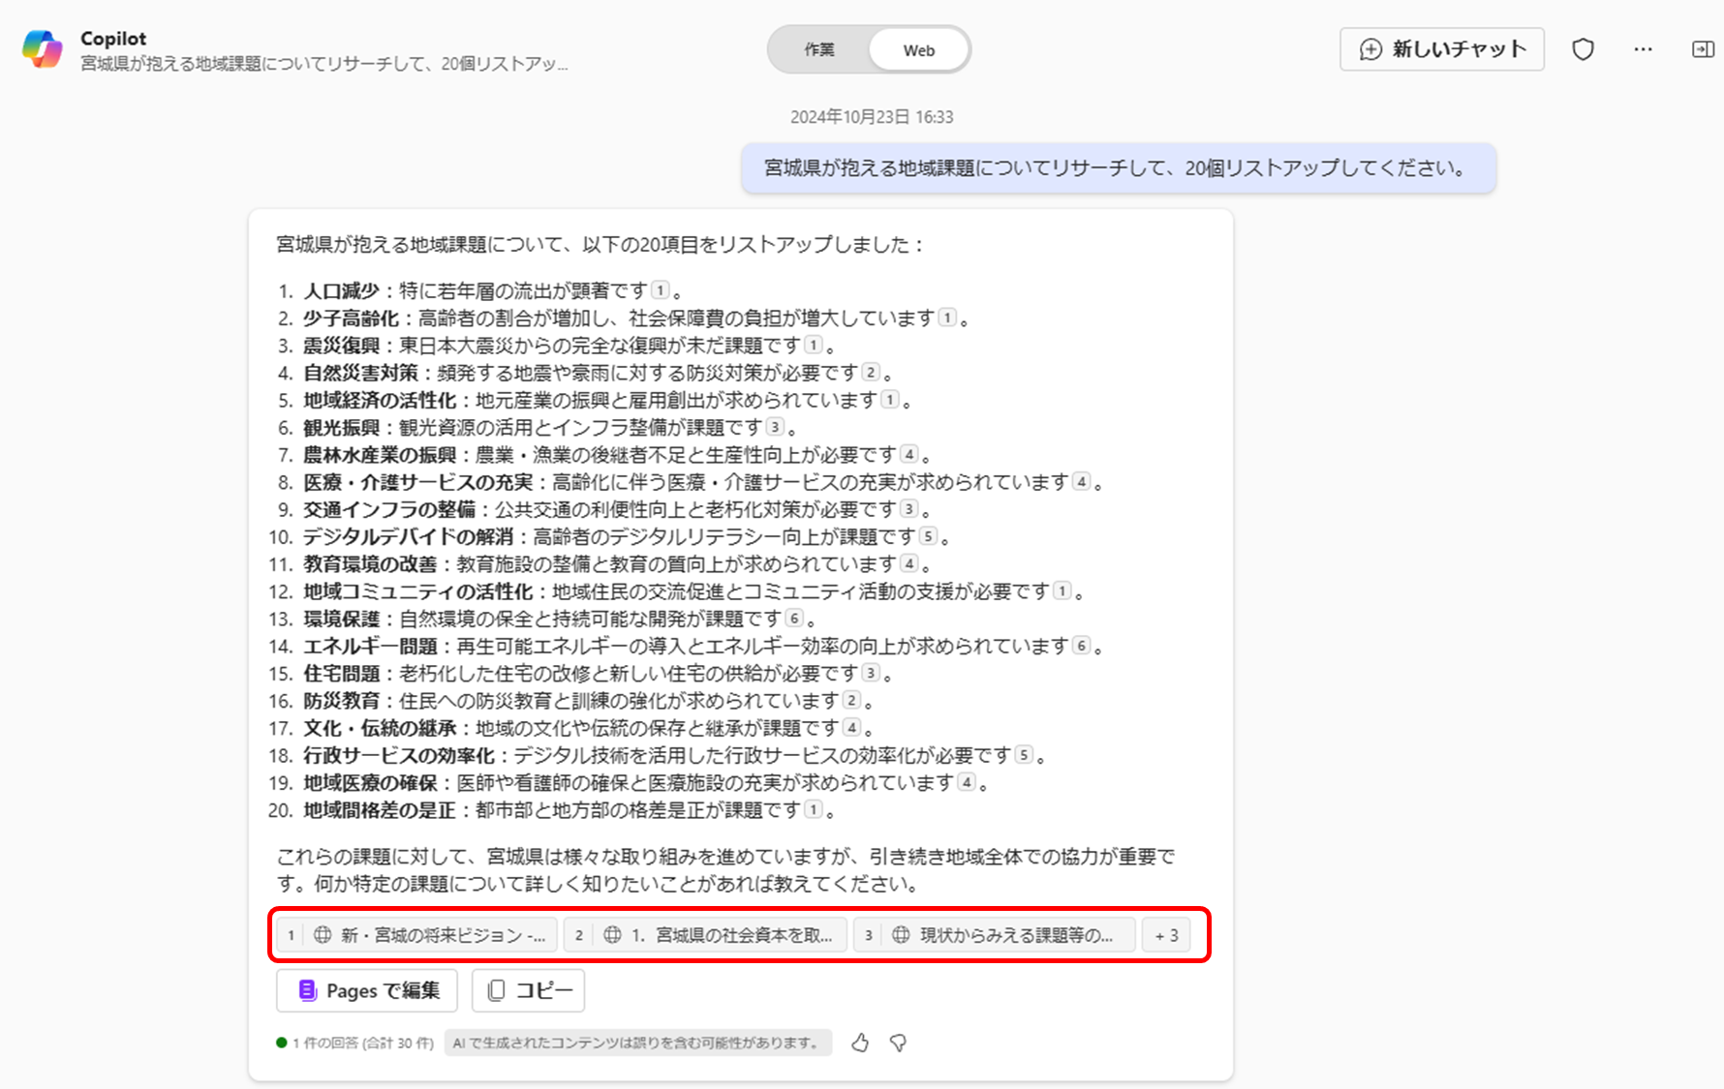Open citation 1 after 地域間格差の是正 line
The image size is (1724, 1089).
(814, 808)
